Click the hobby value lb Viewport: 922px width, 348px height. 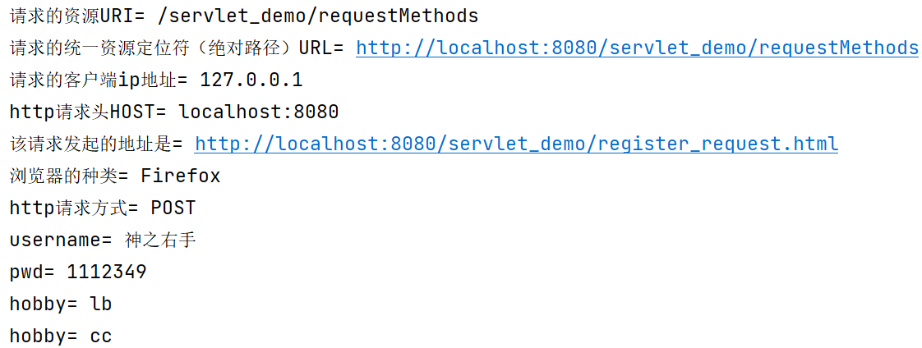click(100, 304)
